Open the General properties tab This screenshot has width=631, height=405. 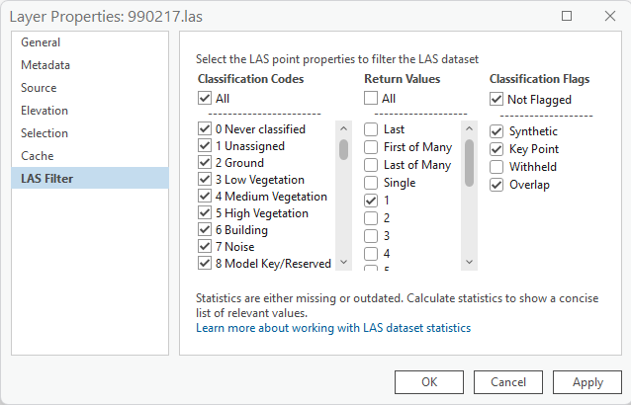(41, 42)
